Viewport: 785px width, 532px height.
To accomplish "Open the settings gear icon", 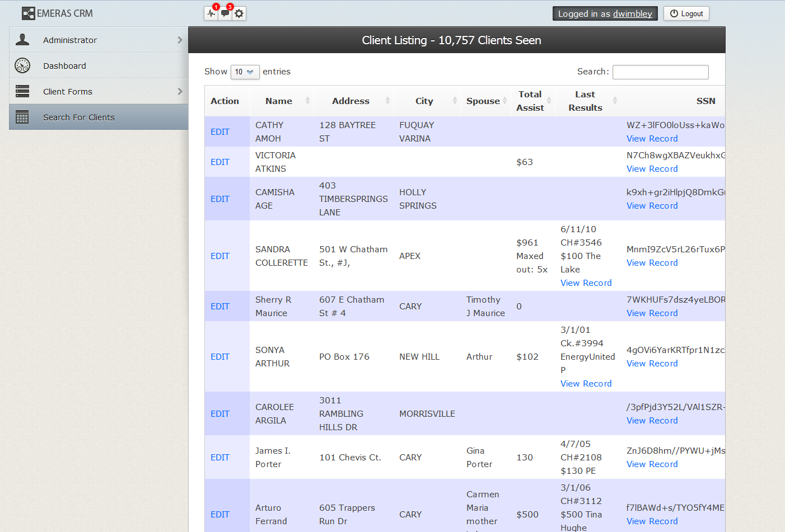I will click(x=239, y=13).
